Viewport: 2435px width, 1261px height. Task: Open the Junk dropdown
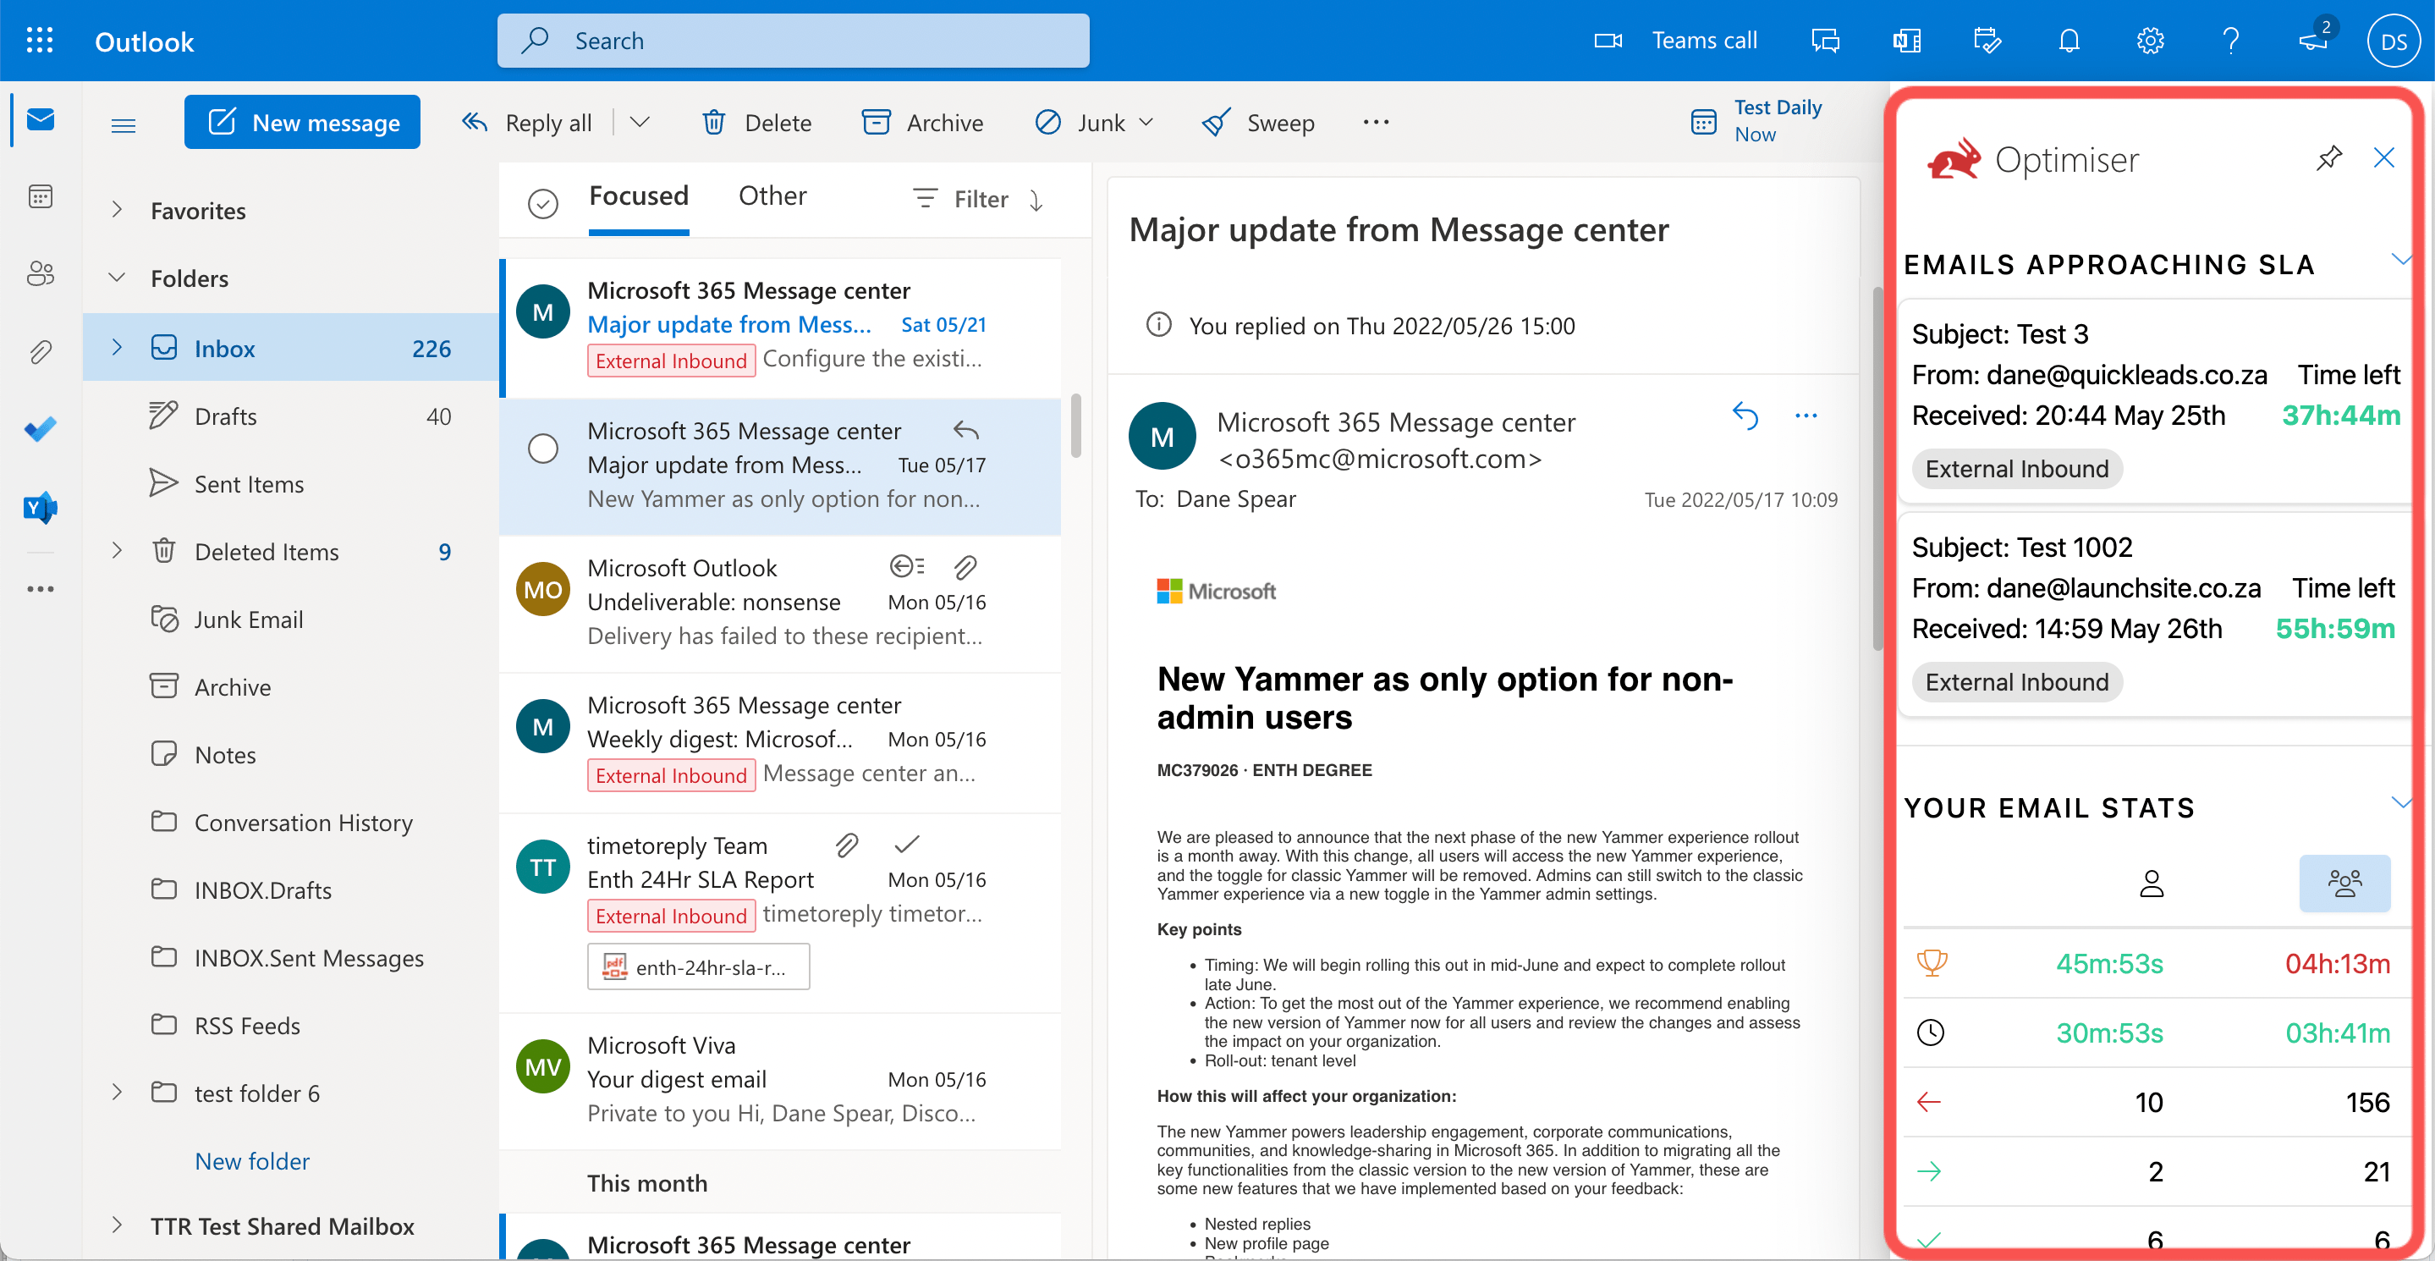(1146, 122)
